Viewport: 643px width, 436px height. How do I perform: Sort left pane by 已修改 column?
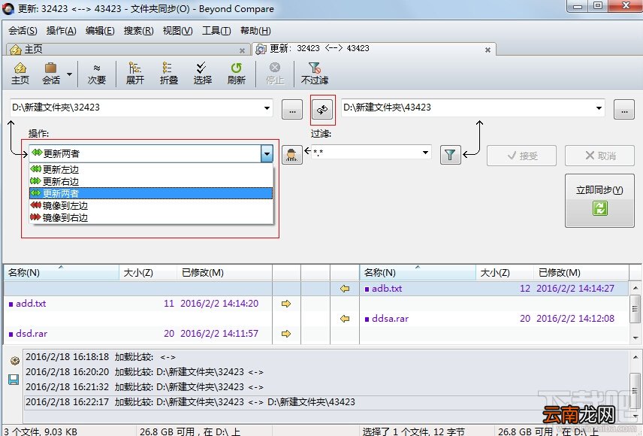[x=225, y=273]
